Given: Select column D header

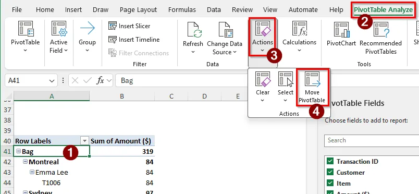Looking at the screenshot, I should click(204, 96).
